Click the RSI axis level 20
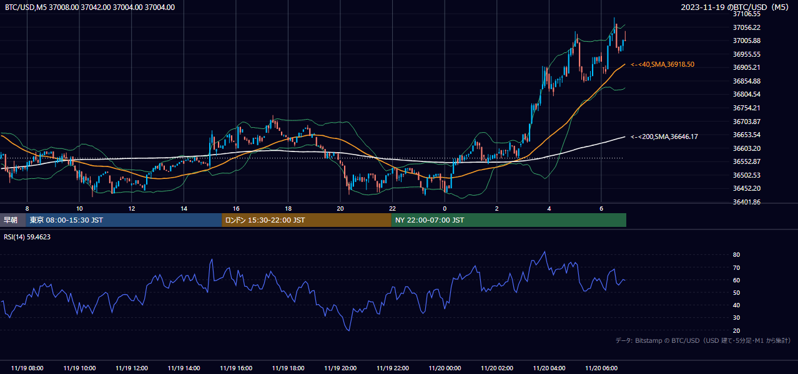 click(737, 330)
